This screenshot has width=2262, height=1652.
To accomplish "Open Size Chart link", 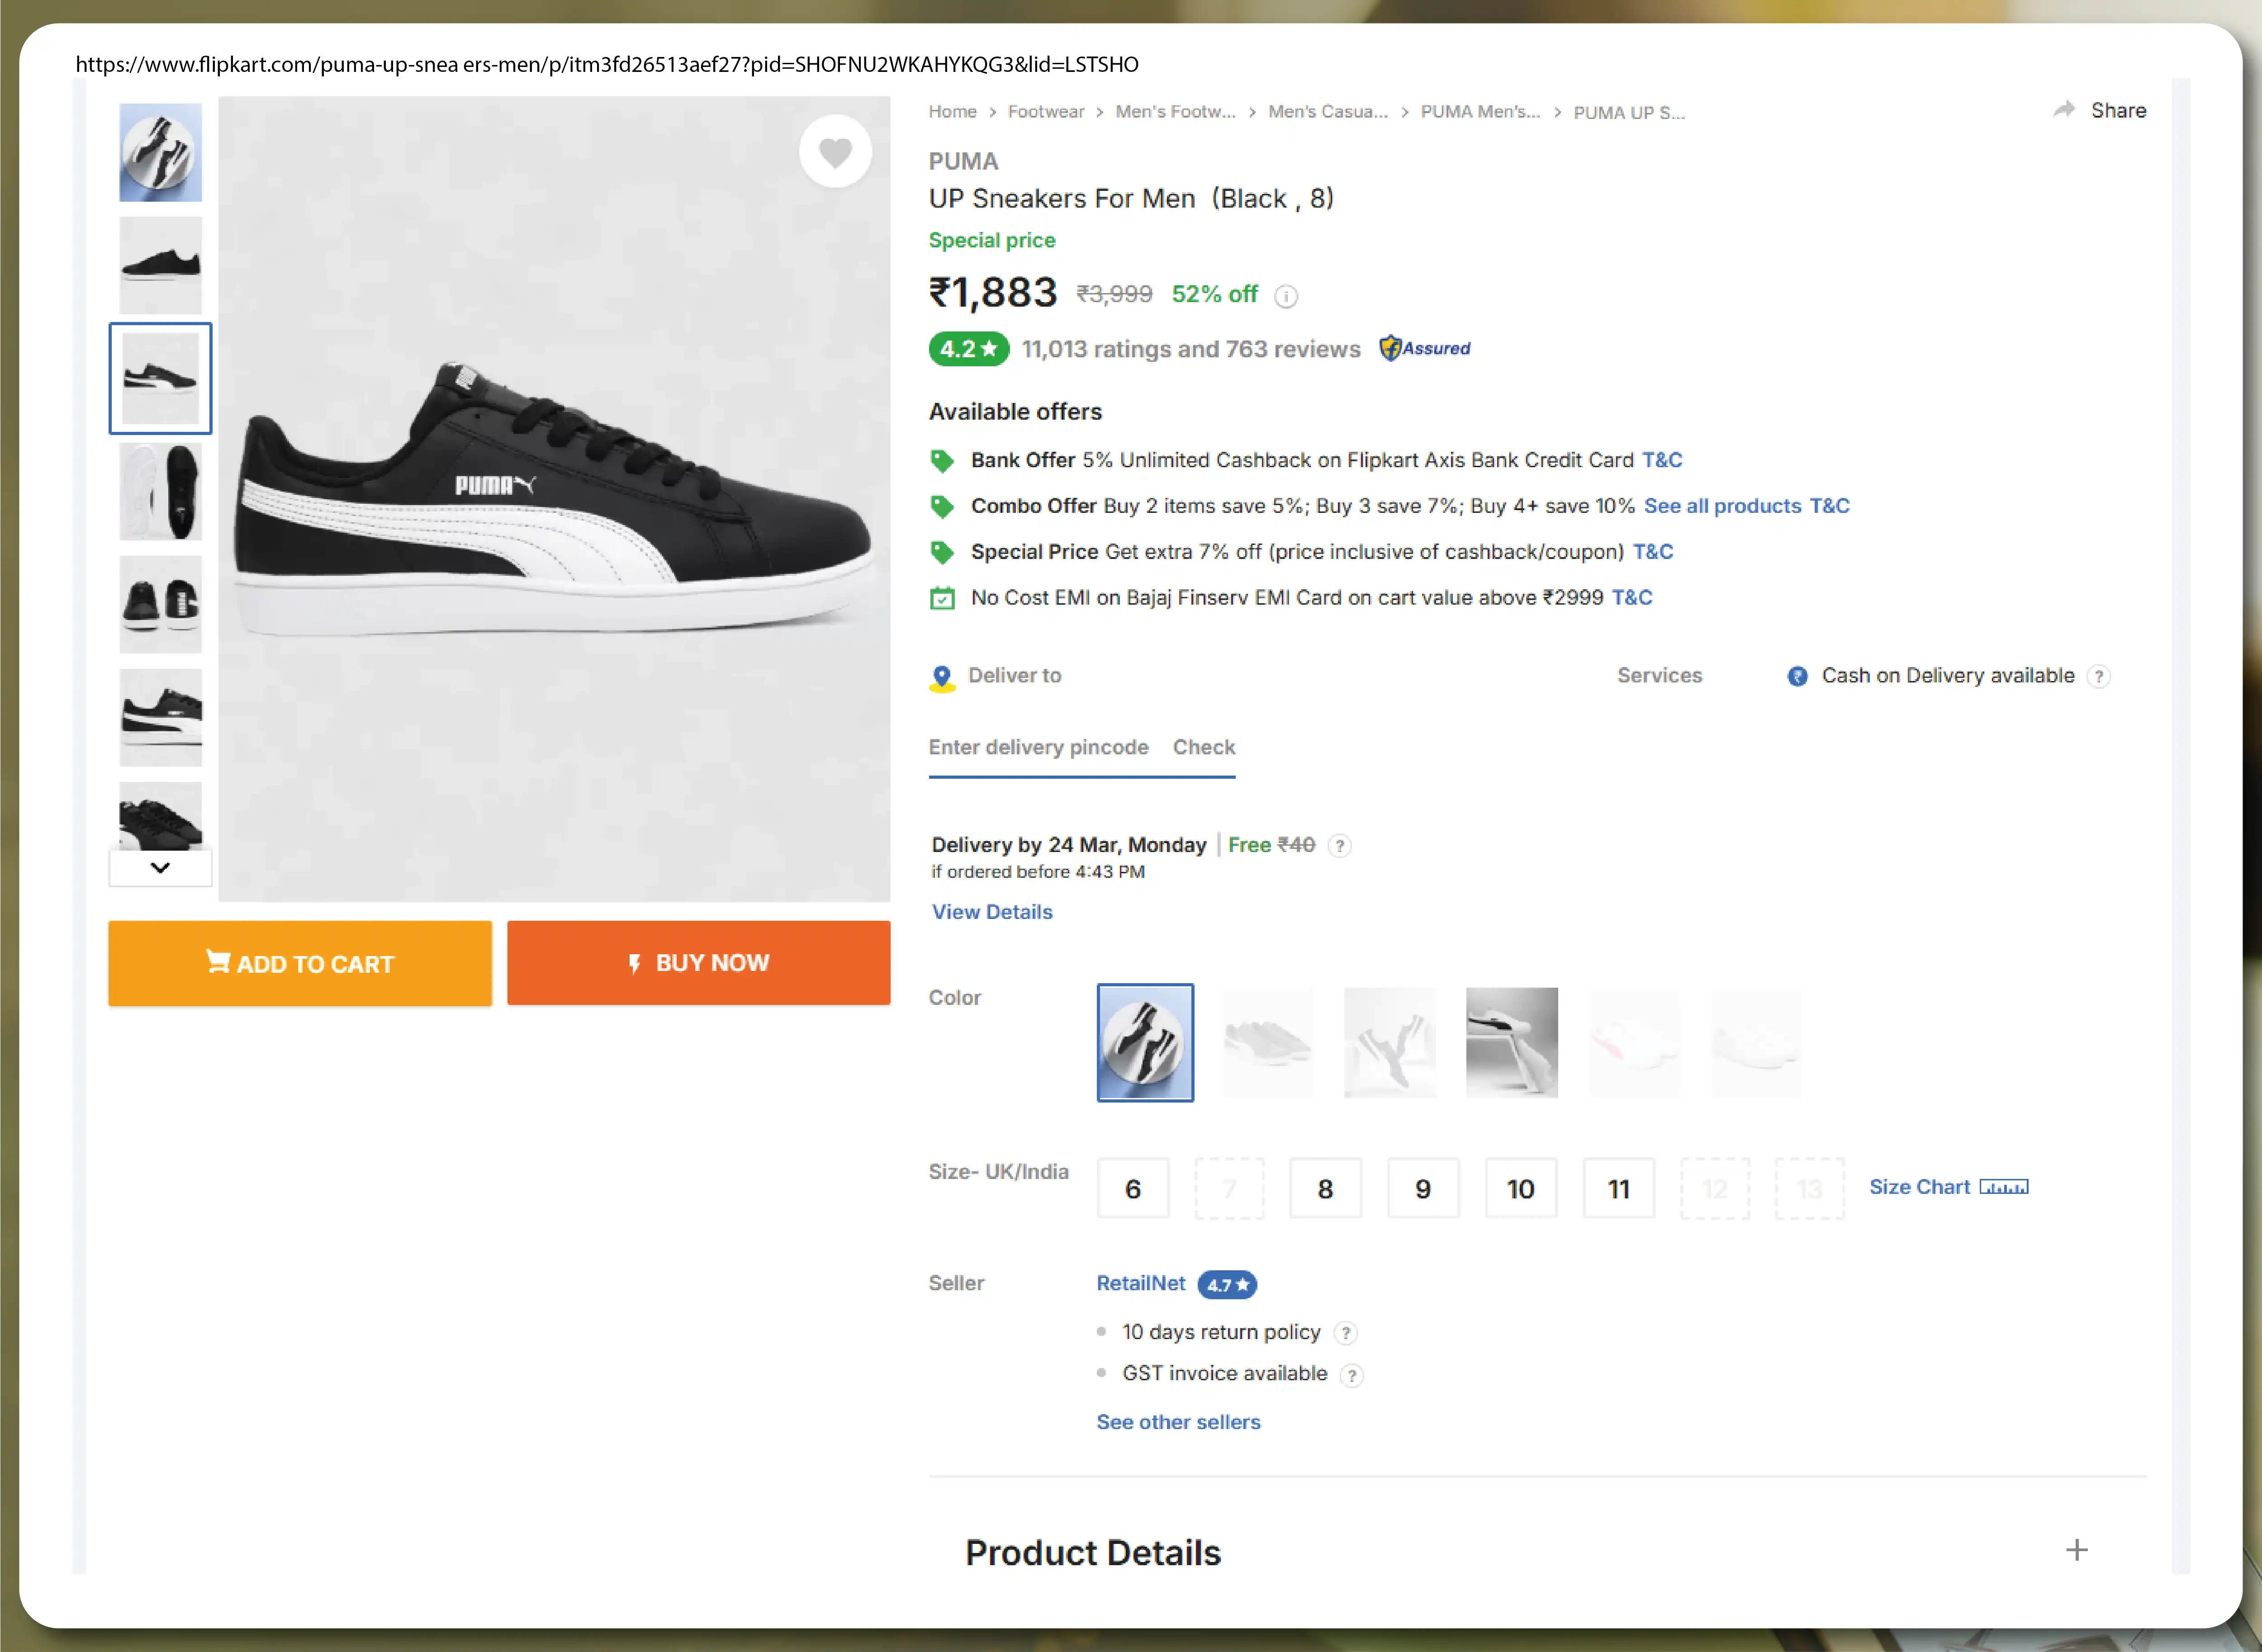I will (x=1920, y=1187).
